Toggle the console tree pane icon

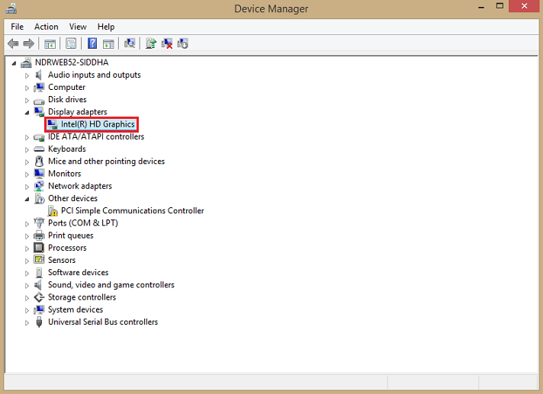pyautogui.click(x=50, y=43)
